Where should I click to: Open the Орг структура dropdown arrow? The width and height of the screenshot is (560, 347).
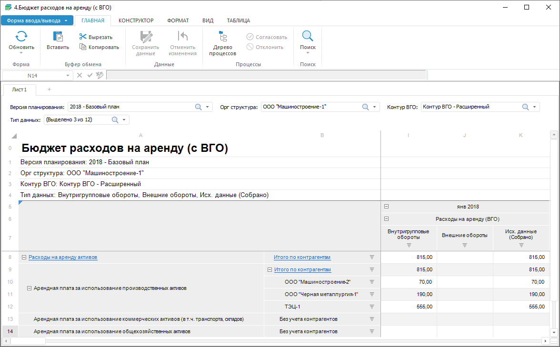375,107
